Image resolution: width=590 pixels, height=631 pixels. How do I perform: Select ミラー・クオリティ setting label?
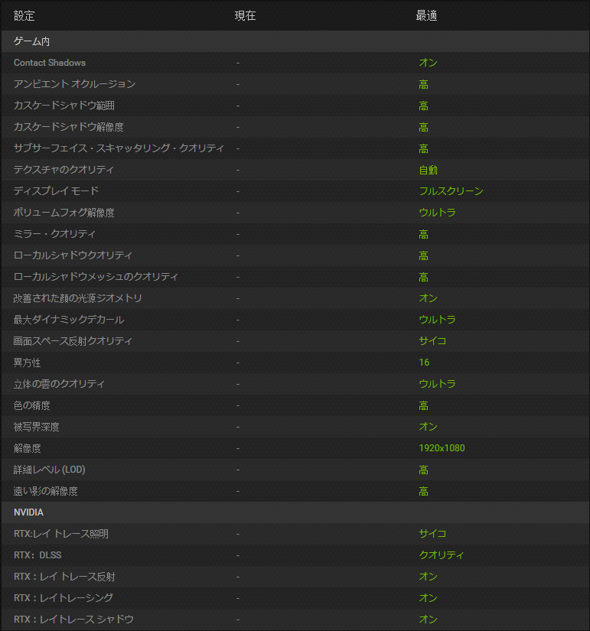54,234
